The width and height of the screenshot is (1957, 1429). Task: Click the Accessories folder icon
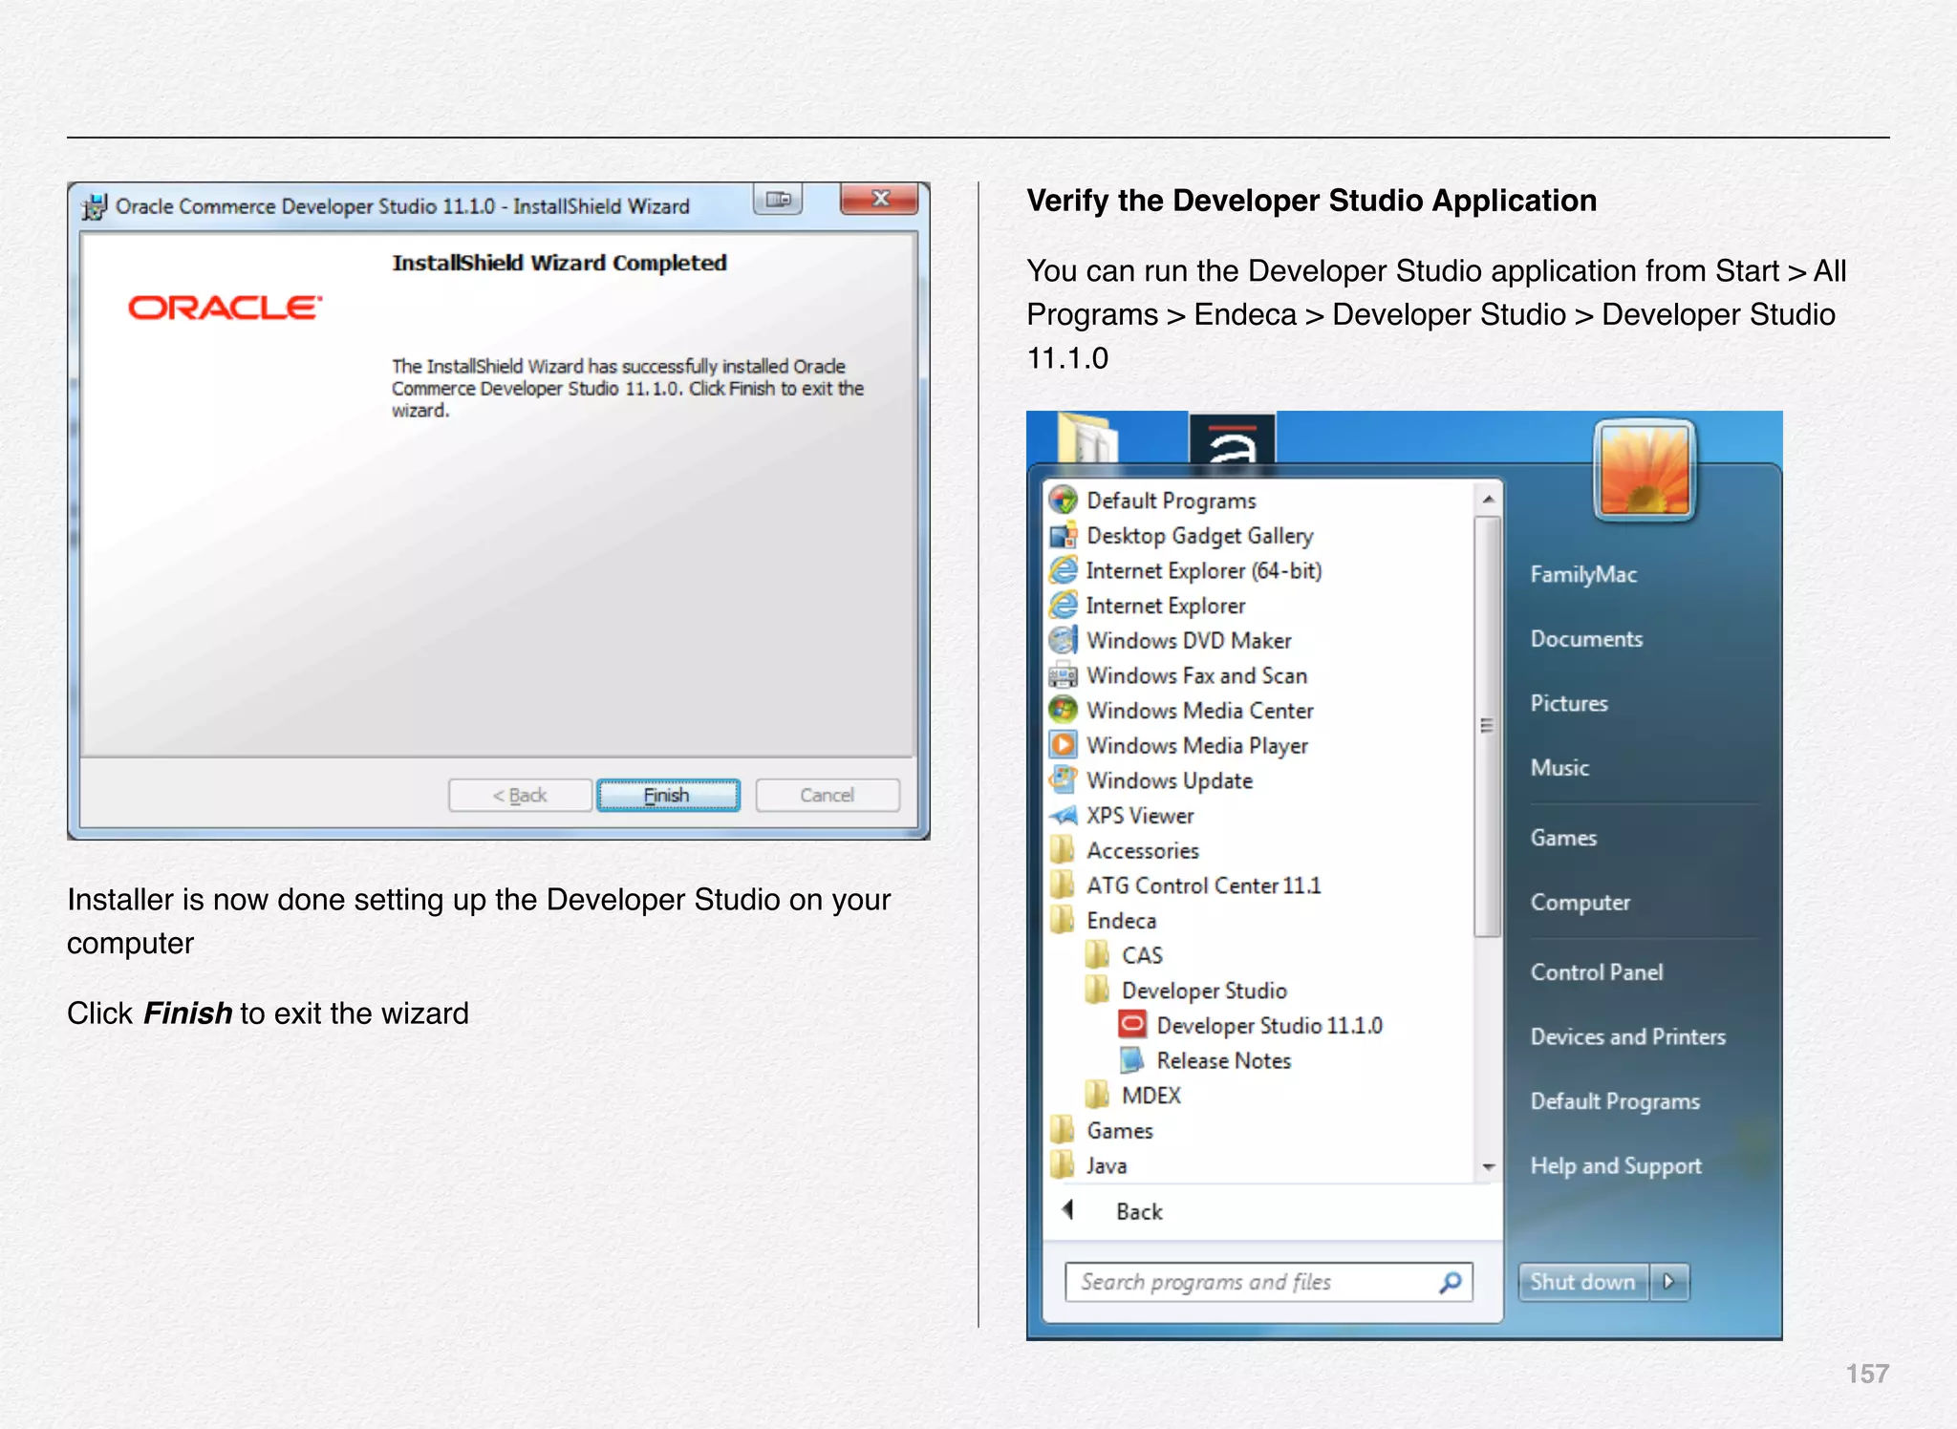(1062, 850)
